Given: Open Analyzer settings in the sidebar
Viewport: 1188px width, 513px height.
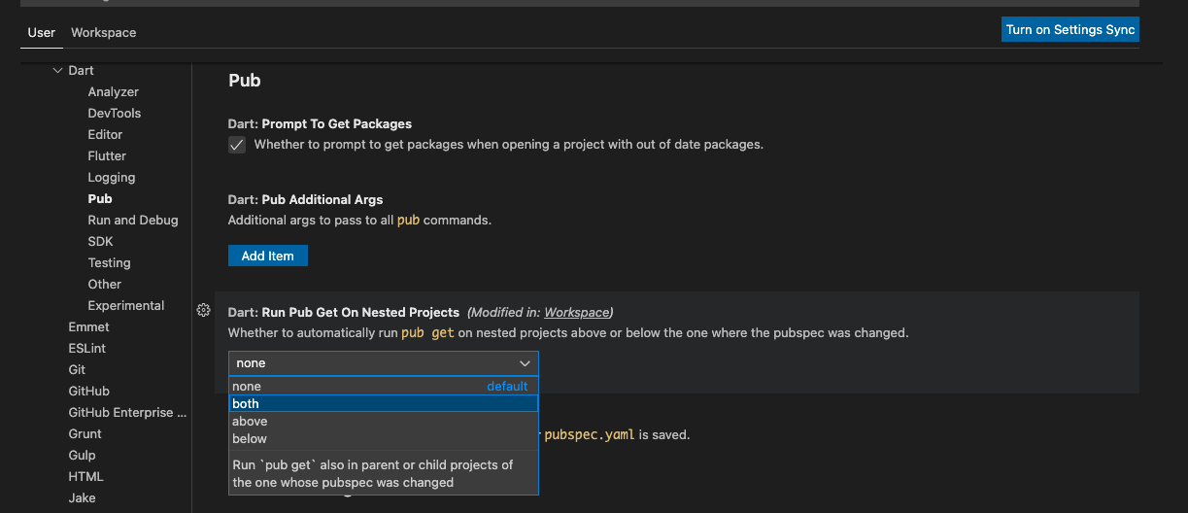Looking at the screenshot, I should point(114,92).
